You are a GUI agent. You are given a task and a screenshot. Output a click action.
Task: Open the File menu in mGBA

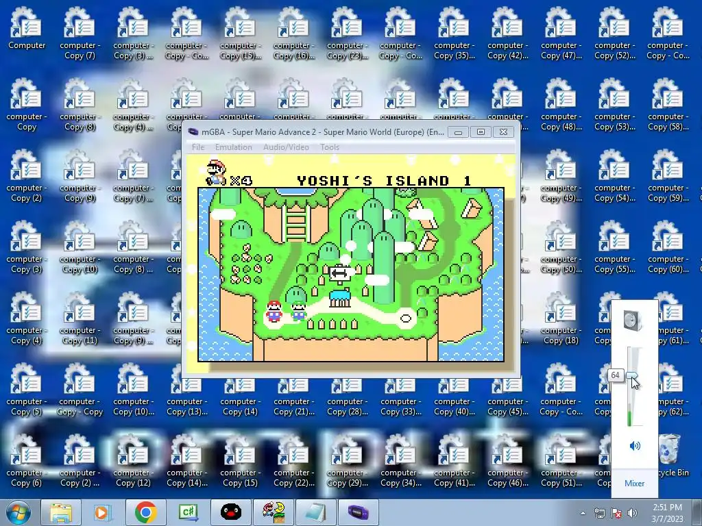click(198, 147)
